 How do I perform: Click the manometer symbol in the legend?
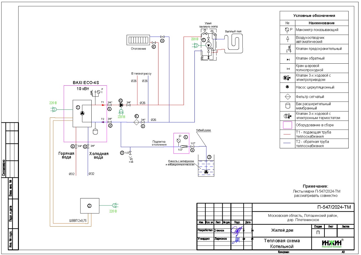pyautogui.click(x=287, y=30)
